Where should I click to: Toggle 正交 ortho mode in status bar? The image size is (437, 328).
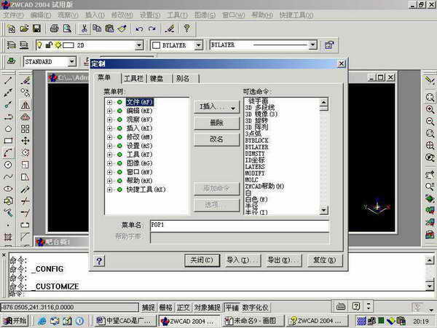tap(184, 308)
